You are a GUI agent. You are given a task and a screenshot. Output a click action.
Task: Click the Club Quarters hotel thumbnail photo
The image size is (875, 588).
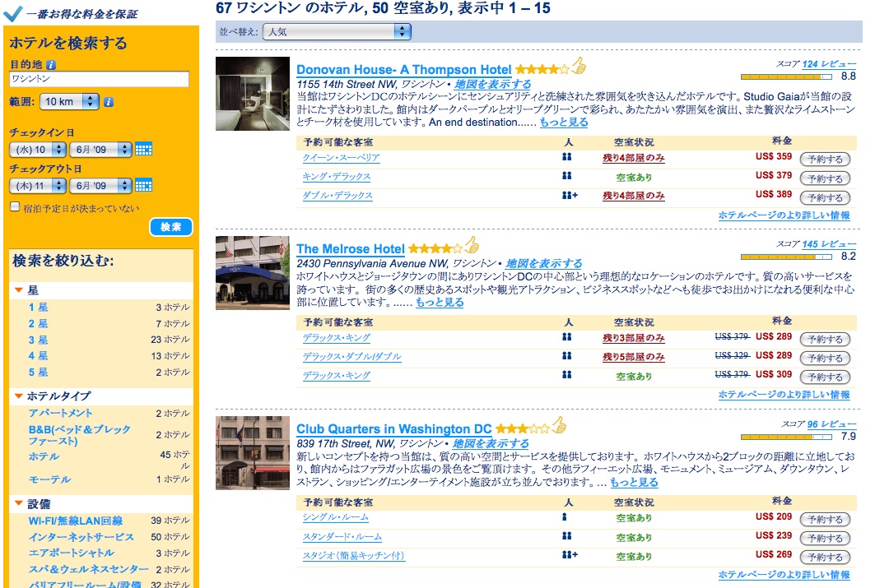click(253, 452)
